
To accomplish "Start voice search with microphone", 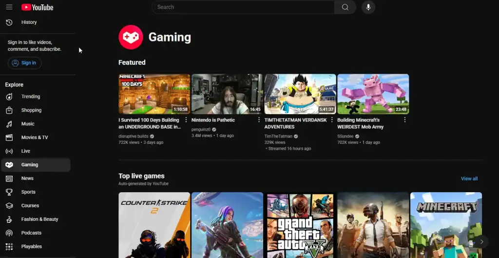I will [368, 7].
